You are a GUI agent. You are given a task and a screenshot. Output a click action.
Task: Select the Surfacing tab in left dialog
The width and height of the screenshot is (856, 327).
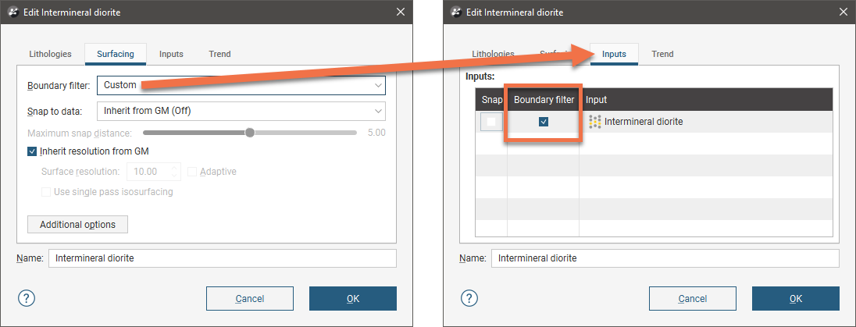pos(116,54)
